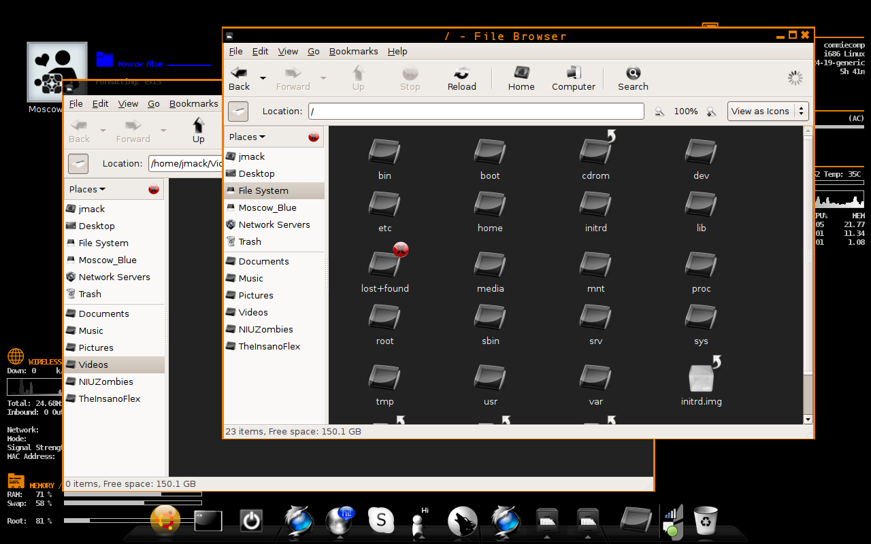Toggle text location entry in front window
The width and height of the screenshot is (871, 544).
(238, 111)
